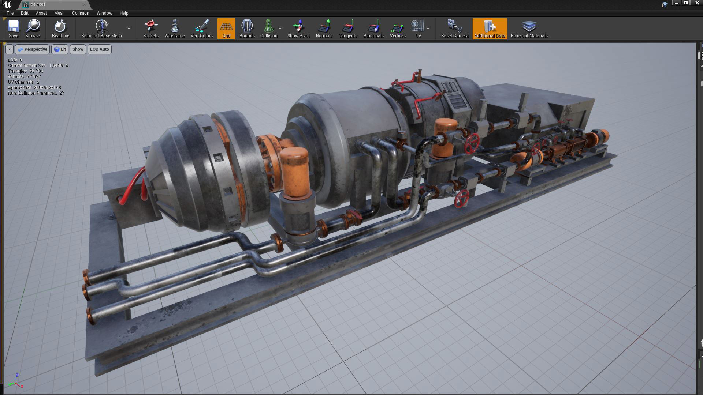Show mesh Tangents
Screen dimensions: 703x395
[348, 29]
